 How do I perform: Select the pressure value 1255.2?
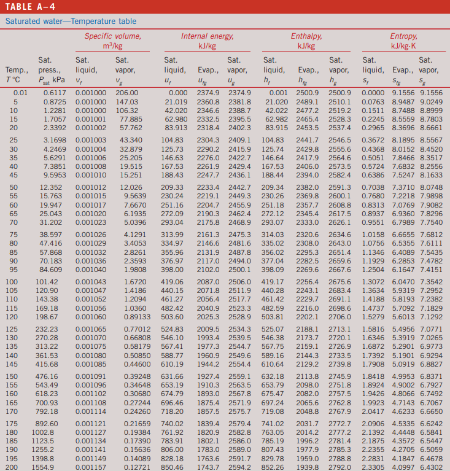point(43,450)
